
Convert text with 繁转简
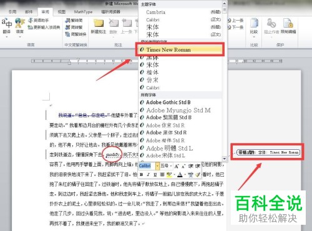(74, 21)
